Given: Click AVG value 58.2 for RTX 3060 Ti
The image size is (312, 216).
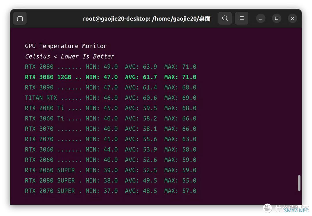Looking at the screenshot, I should click(x=150, y=118).
